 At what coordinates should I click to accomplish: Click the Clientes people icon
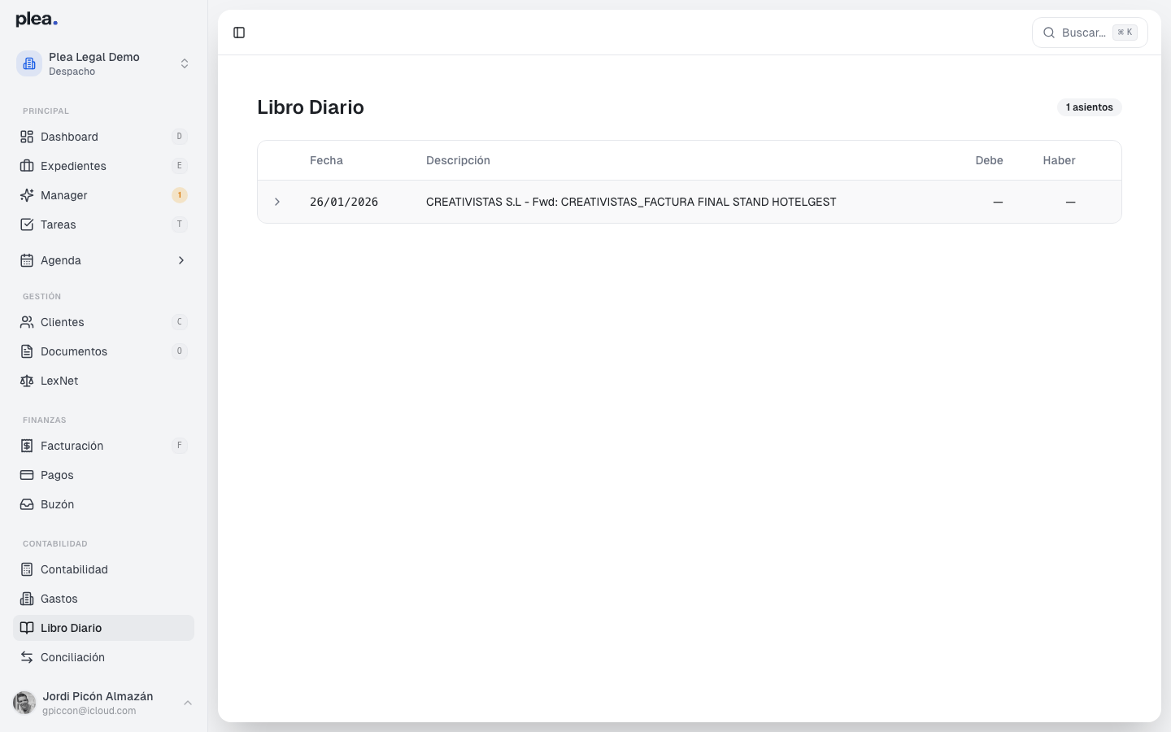click(27, 322)
